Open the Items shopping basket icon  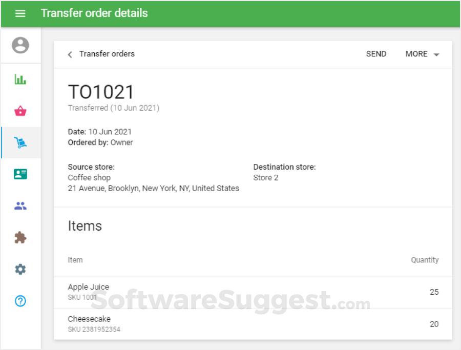click(20, 111)
